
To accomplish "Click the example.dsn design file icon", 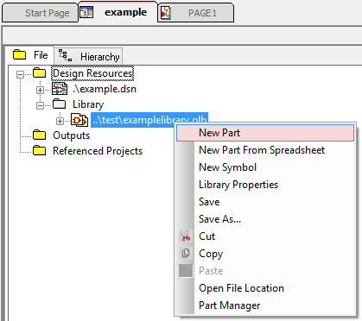I will 60,89.
